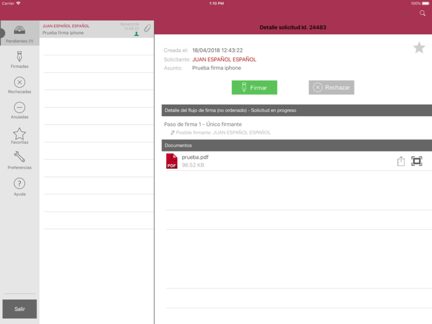Click the green Firmar button

click(254, 88)
